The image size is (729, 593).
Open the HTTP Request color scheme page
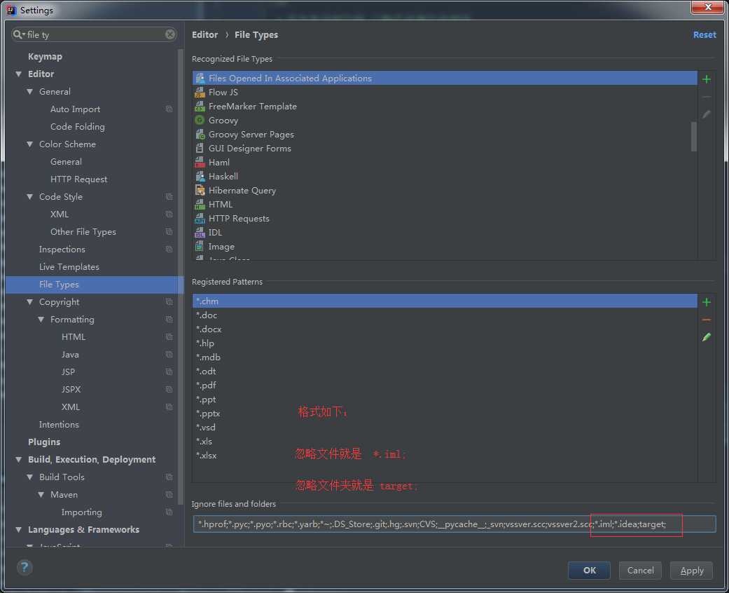pos(78,179)
